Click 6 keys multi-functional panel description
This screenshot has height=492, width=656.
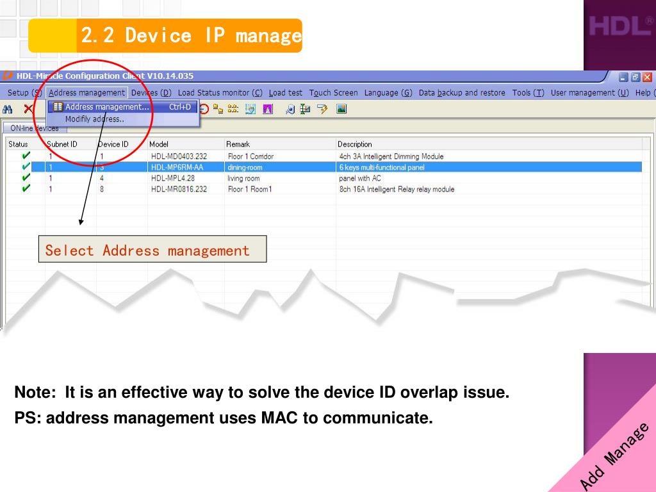382,167
